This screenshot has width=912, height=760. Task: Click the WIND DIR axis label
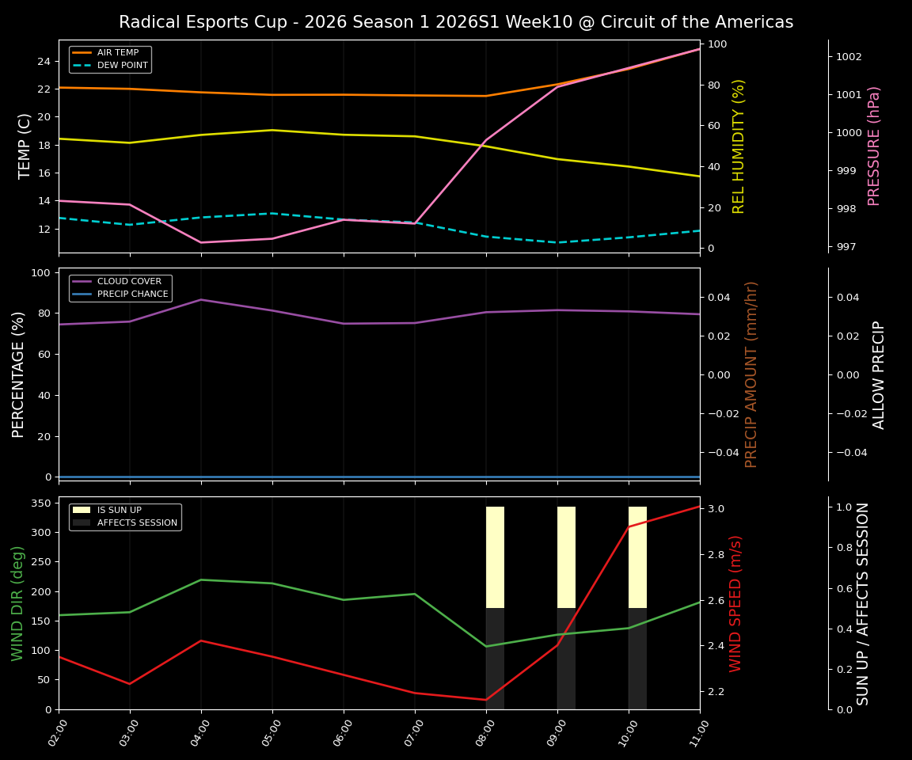17,604
